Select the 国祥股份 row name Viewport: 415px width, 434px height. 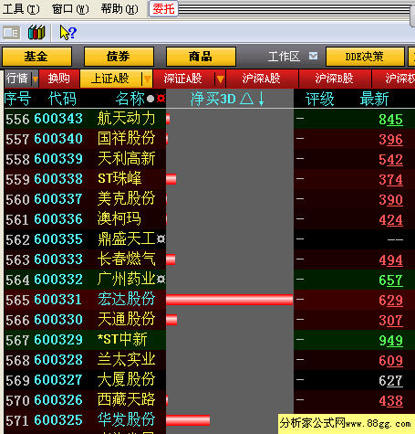click(x=127, y=139)
